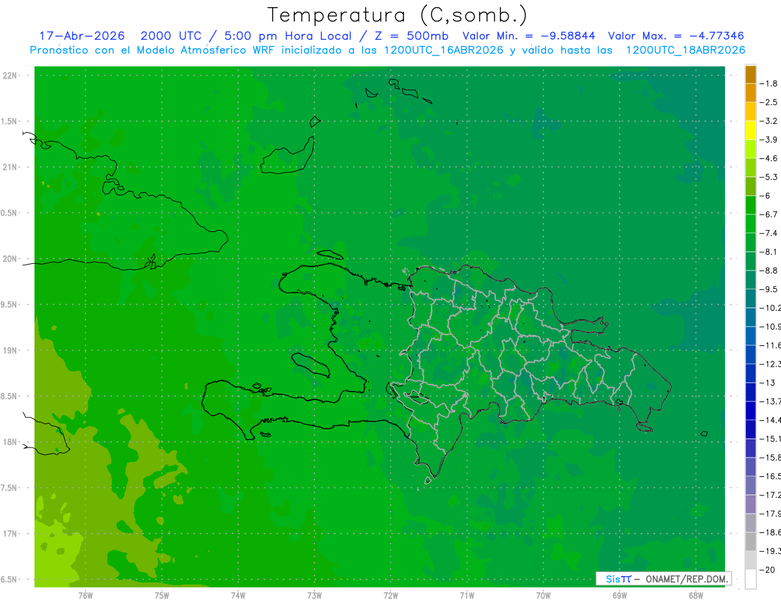The image size is (781, 604).
Task: Click the 76W longitude axis label
Action: pyautogui.click(x=85, y=596)
